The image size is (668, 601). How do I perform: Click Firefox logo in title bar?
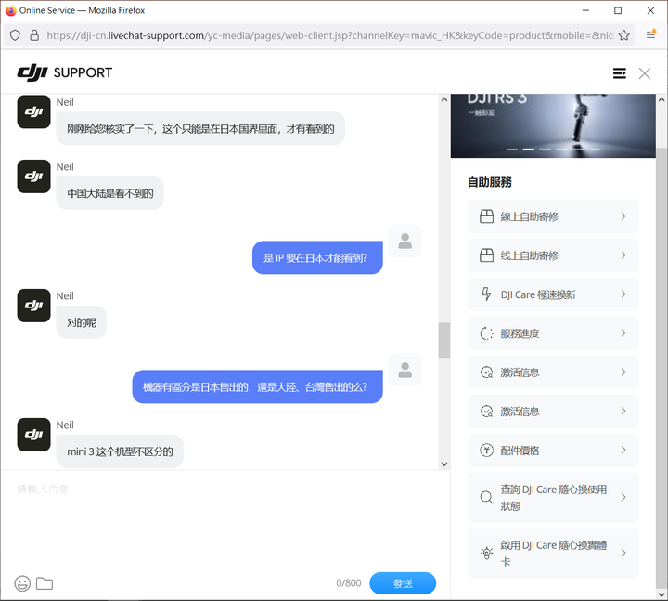11,10
